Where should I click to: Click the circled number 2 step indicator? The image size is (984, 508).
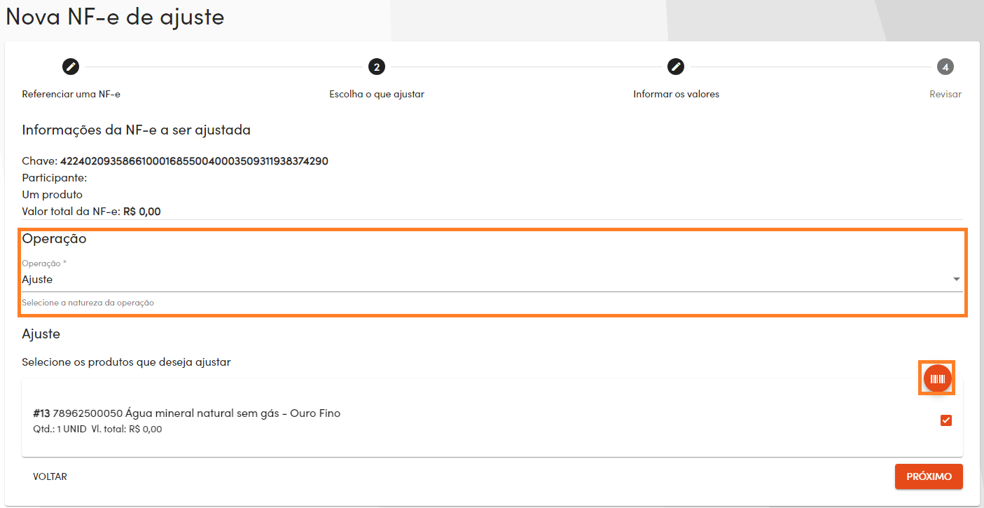click(x=377, y=67)
